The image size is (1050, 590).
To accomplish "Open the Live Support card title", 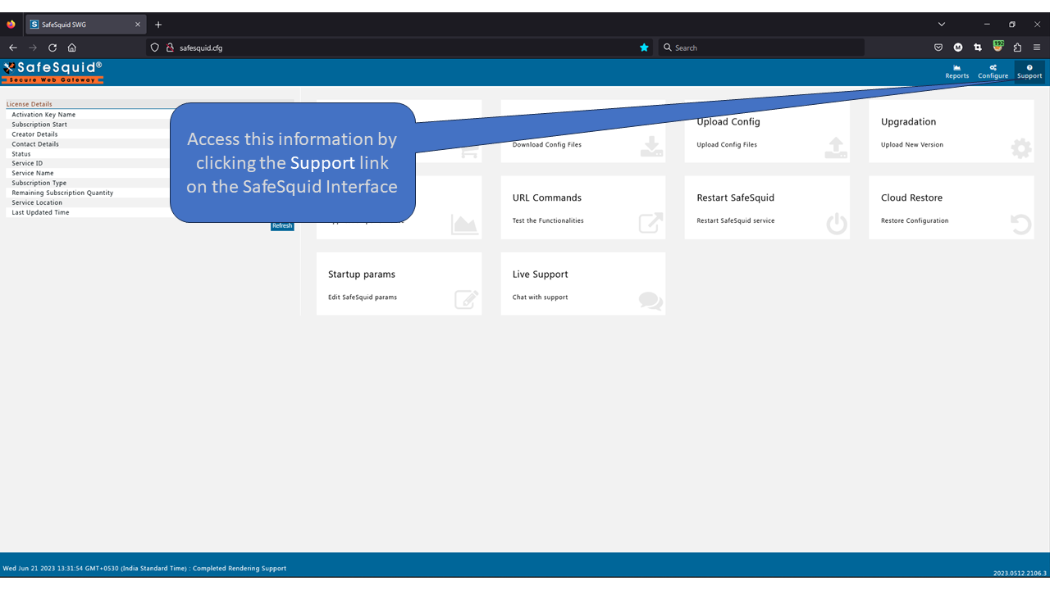I will pos(541,275).
